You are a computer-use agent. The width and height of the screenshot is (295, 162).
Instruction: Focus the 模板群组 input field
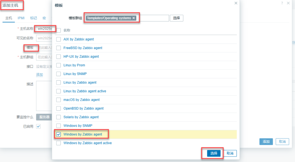tap(153, 18)
